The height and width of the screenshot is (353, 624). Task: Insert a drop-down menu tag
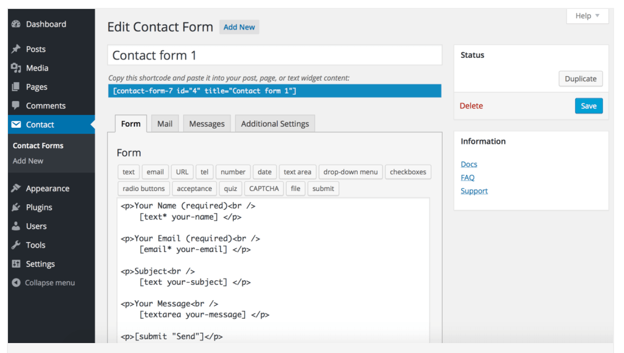tap(350, 172)
